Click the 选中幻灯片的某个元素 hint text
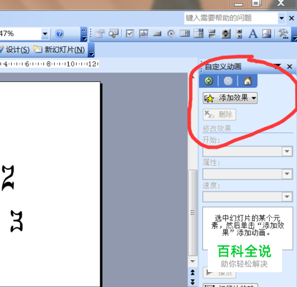Viewport: 297px width, 287px height. coord(248,226)
